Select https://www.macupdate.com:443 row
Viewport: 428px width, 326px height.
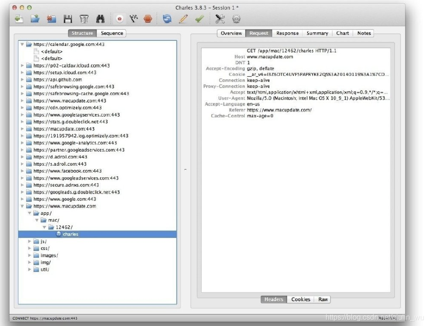pos(97,101)
